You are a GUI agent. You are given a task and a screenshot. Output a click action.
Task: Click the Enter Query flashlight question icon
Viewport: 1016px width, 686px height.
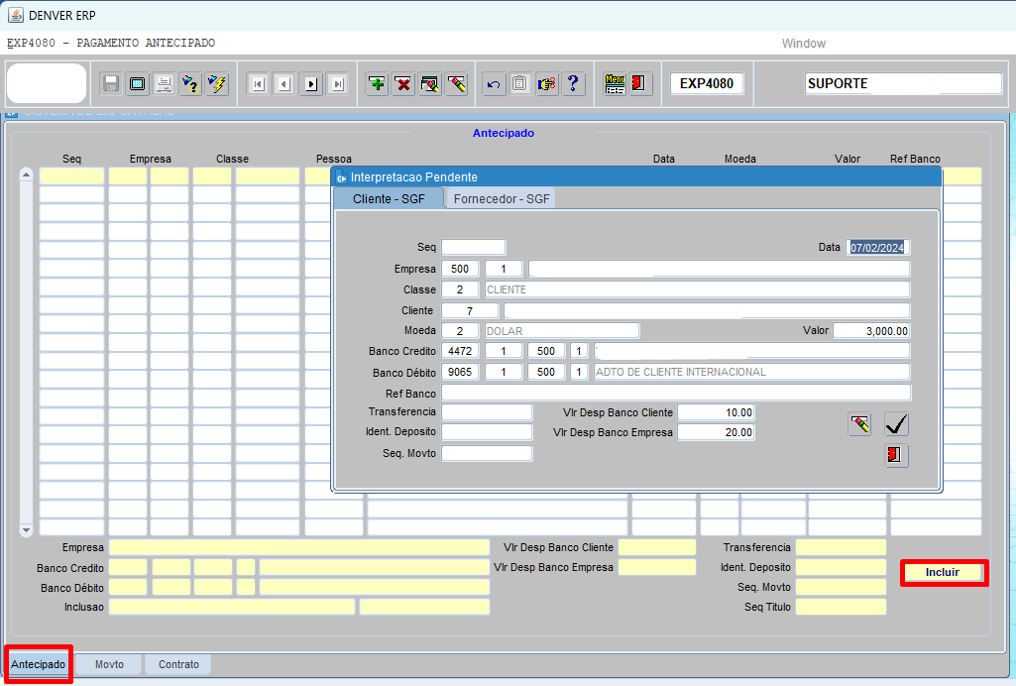[190, 83]
